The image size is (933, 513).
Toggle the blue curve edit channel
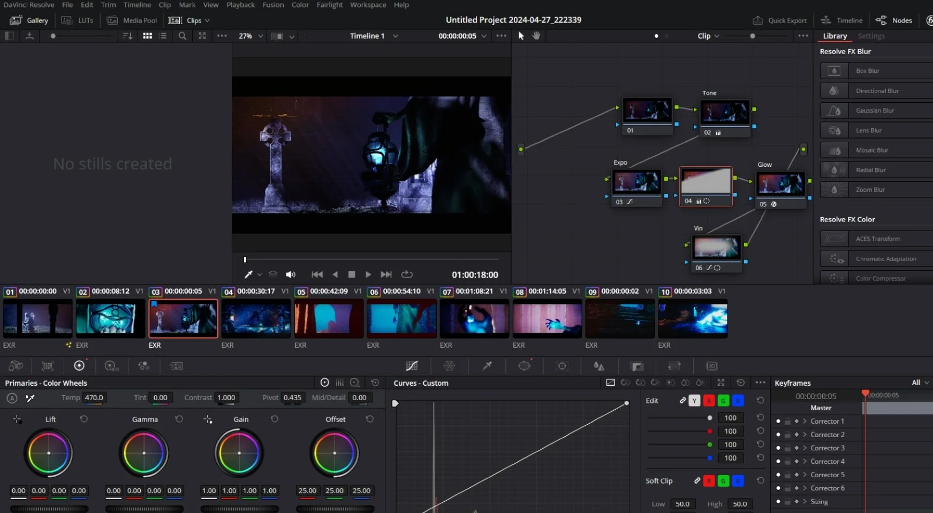[738, 401]
